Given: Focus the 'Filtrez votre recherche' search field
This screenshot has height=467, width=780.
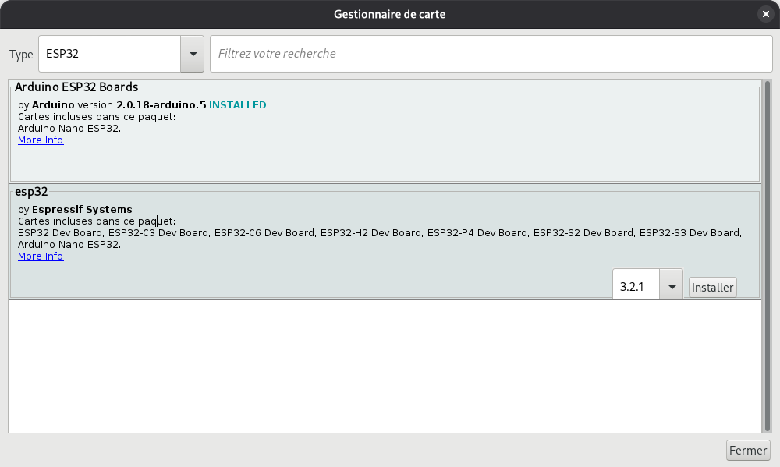Looking at the screenshot, I should point(491,54).
